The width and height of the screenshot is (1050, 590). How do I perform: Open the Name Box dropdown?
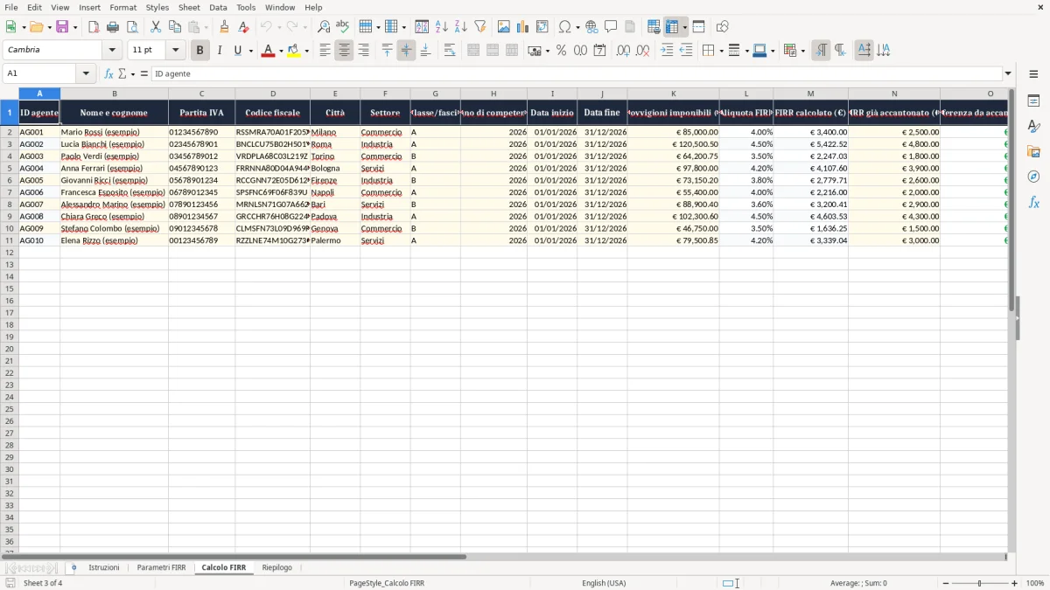[87, 73]
